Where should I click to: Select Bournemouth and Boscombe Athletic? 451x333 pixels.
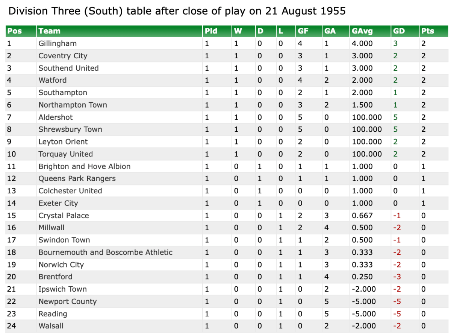pos(105,252)
